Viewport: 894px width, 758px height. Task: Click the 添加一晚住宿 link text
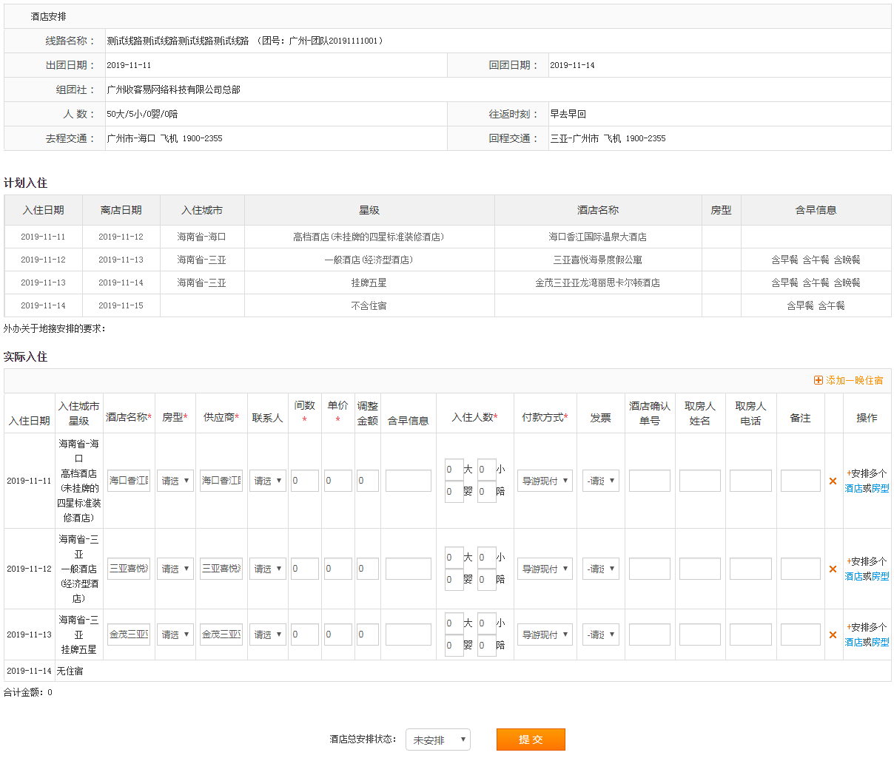(854, 380)
